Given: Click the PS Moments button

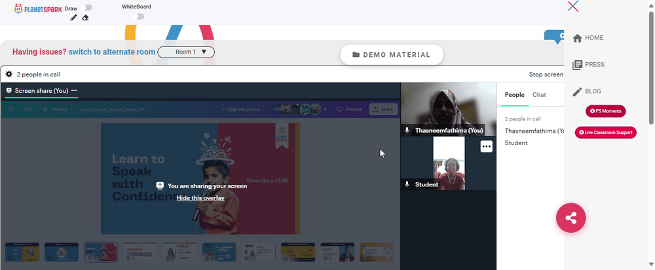Looking at the screenshot, I should pyautogui.click(x=605, y=111).
